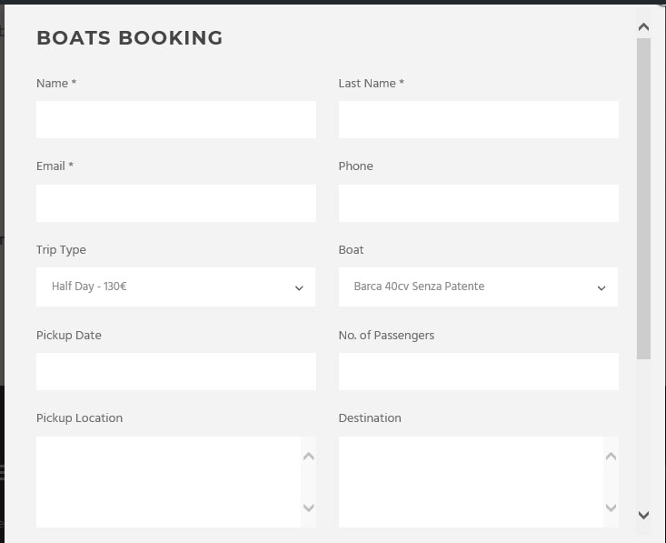666x543 pixels.
Task: Click the Boats Booking heading
Action: tap(129, 38)
